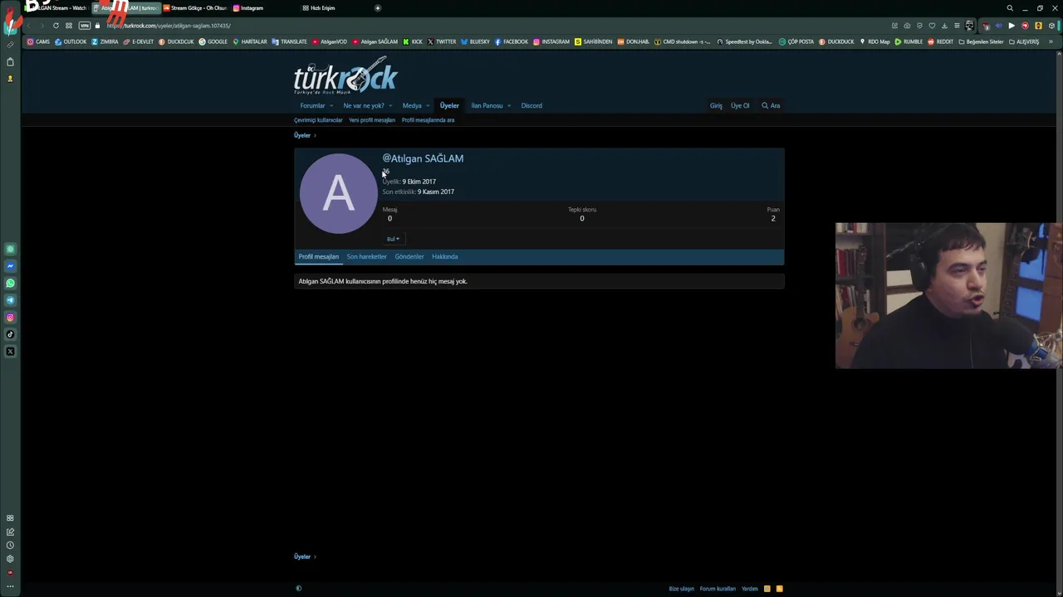
Task: Click the footer home icon beside RSS
Action: (767, 589)
